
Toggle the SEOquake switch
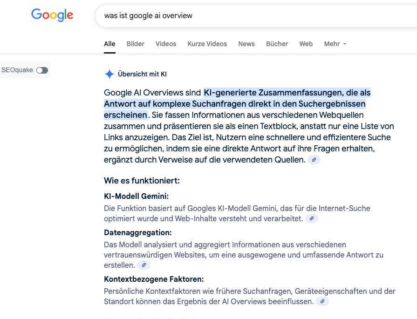coord(42,70)
